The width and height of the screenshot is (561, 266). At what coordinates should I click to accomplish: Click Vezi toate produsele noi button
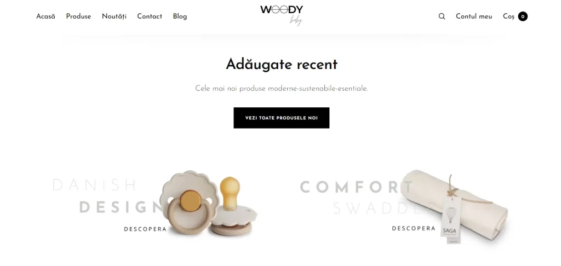tap(282, 118)
